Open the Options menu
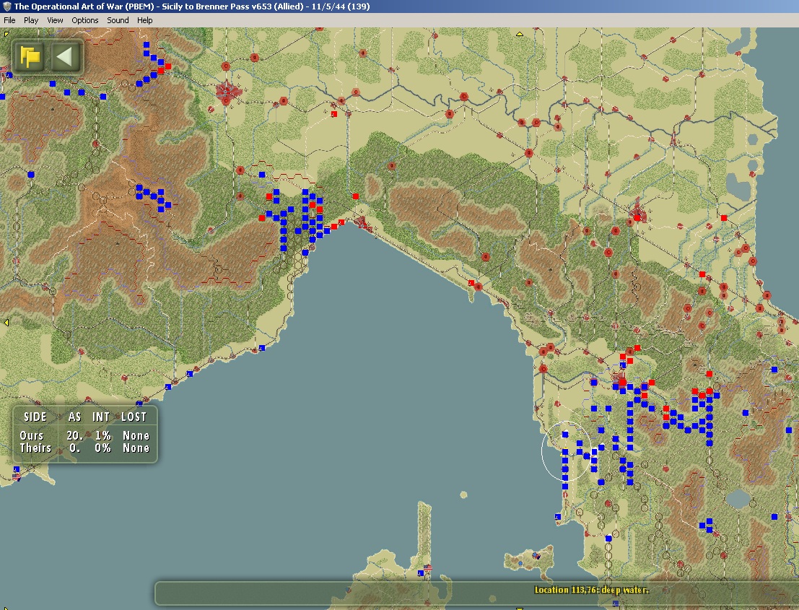799x610 pixels. pyautogui.click(x=84, y=20)
